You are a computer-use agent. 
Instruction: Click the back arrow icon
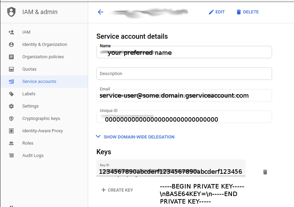[101, 12]
